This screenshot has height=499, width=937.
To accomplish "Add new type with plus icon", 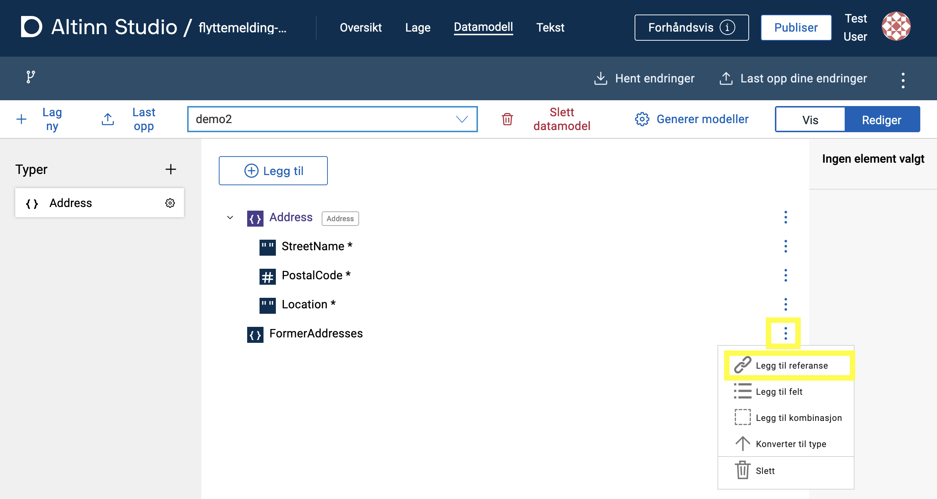I will pos(170,169).
